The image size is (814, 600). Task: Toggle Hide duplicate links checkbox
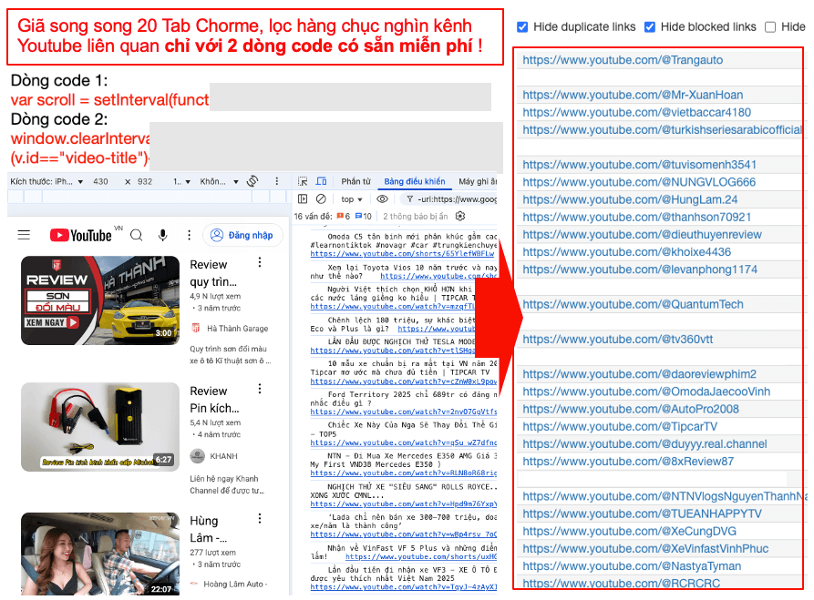coord(522,27)
